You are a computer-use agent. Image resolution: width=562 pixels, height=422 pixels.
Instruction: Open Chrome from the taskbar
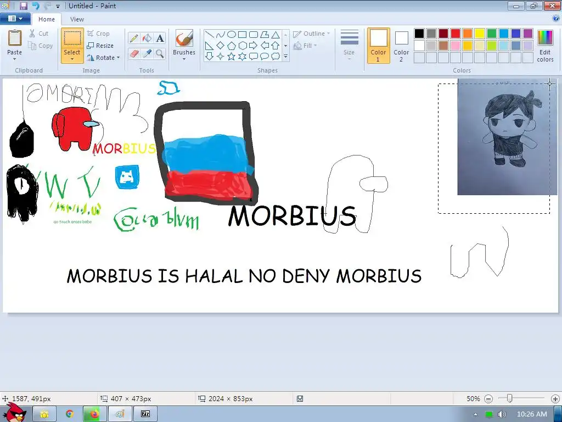coord(69,414)
